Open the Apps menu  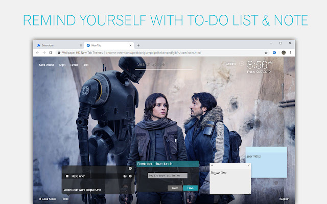click(x=62, y=65)
